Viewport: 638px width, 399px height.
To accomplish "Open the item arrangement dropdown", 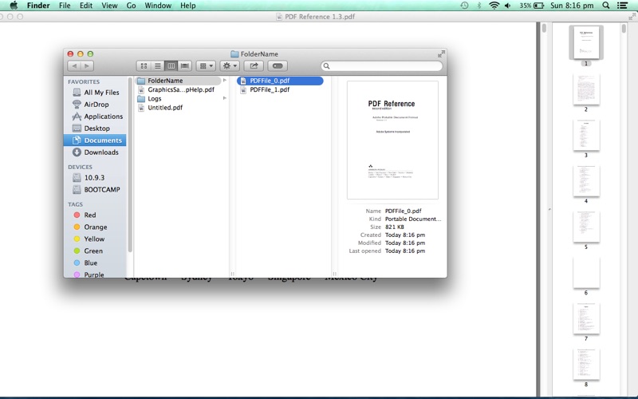I will pos(206,66).
